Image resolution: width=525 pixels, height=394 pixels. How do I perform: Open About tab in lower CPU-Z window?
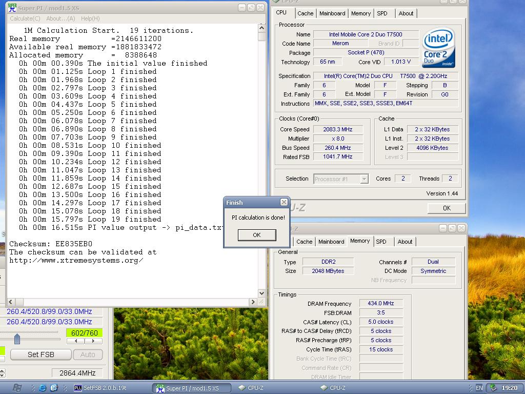click(x=405, y=242)
